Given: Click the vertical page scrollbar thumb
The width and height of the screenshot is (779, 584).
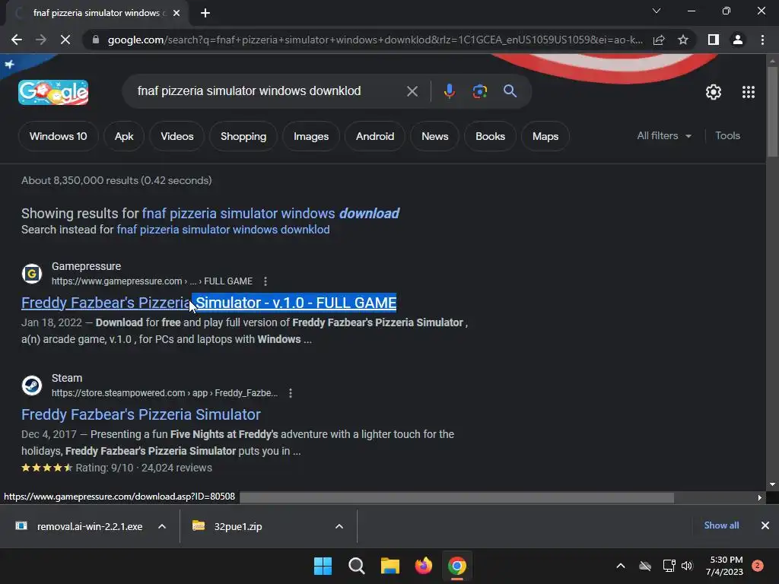Looking at the screenshot, I should pyautogui.click(x=773, y=112).
